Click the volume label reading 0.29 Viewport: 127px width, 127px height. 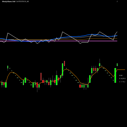(122, 78)
